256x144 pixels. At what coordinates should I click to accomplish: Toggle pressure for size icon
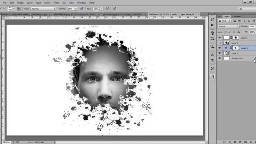pos(114,9)
